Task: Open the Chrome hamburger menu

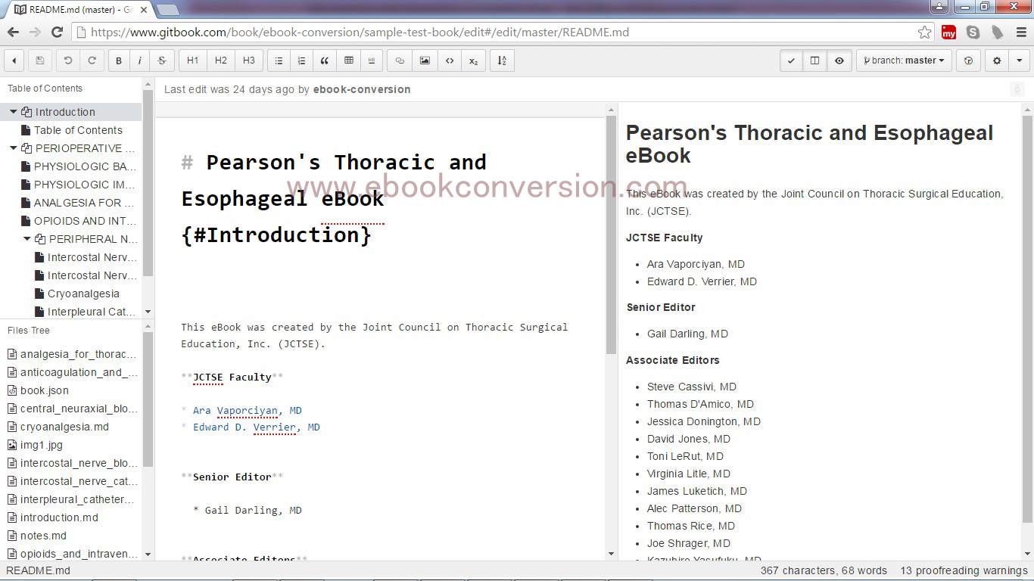Action: point(1020,33)
